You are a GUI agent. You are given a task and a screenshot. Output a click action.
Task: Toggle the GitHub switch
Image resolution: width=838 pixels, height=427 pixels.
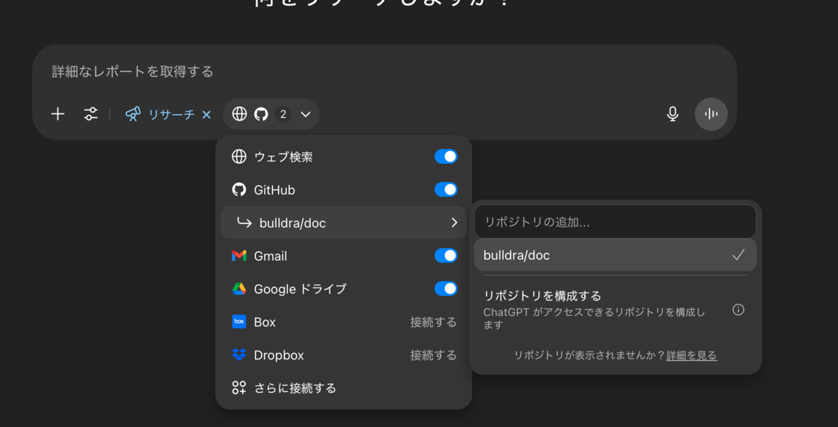pos(446,189)
